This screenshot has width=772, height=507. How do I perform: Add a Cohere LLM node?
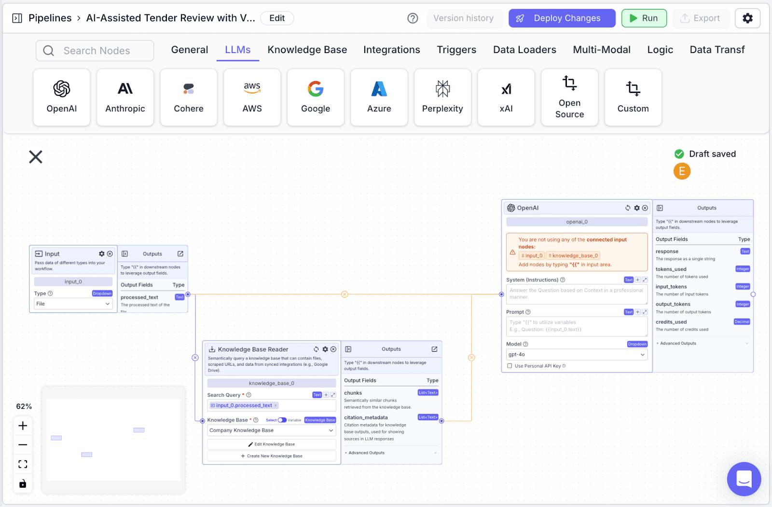pyautogui.click(x=189, y=97)
